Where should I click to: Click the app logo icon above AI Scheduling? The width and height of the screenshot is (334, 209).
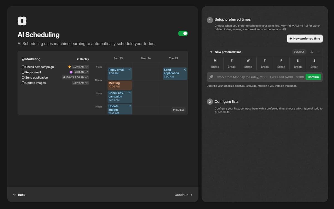(x=22, y=21)
